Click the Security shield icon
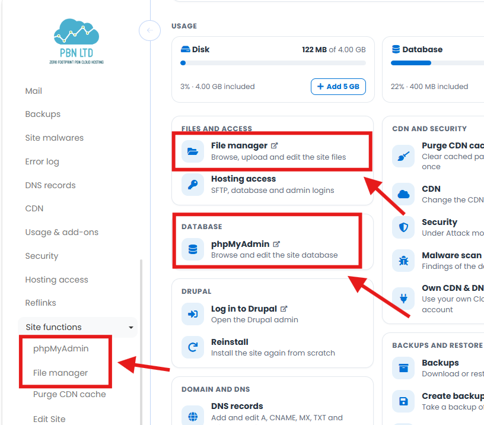 (403, 227)
